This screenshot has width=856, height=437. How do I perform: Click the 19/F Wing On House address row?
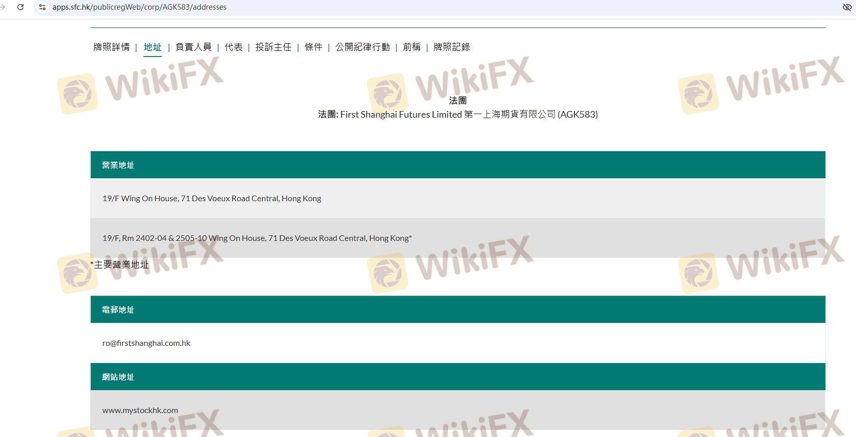pyautogui.click(x=212, y=199)
